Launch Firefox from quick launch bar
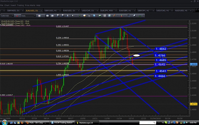 (x=22, y=122)
